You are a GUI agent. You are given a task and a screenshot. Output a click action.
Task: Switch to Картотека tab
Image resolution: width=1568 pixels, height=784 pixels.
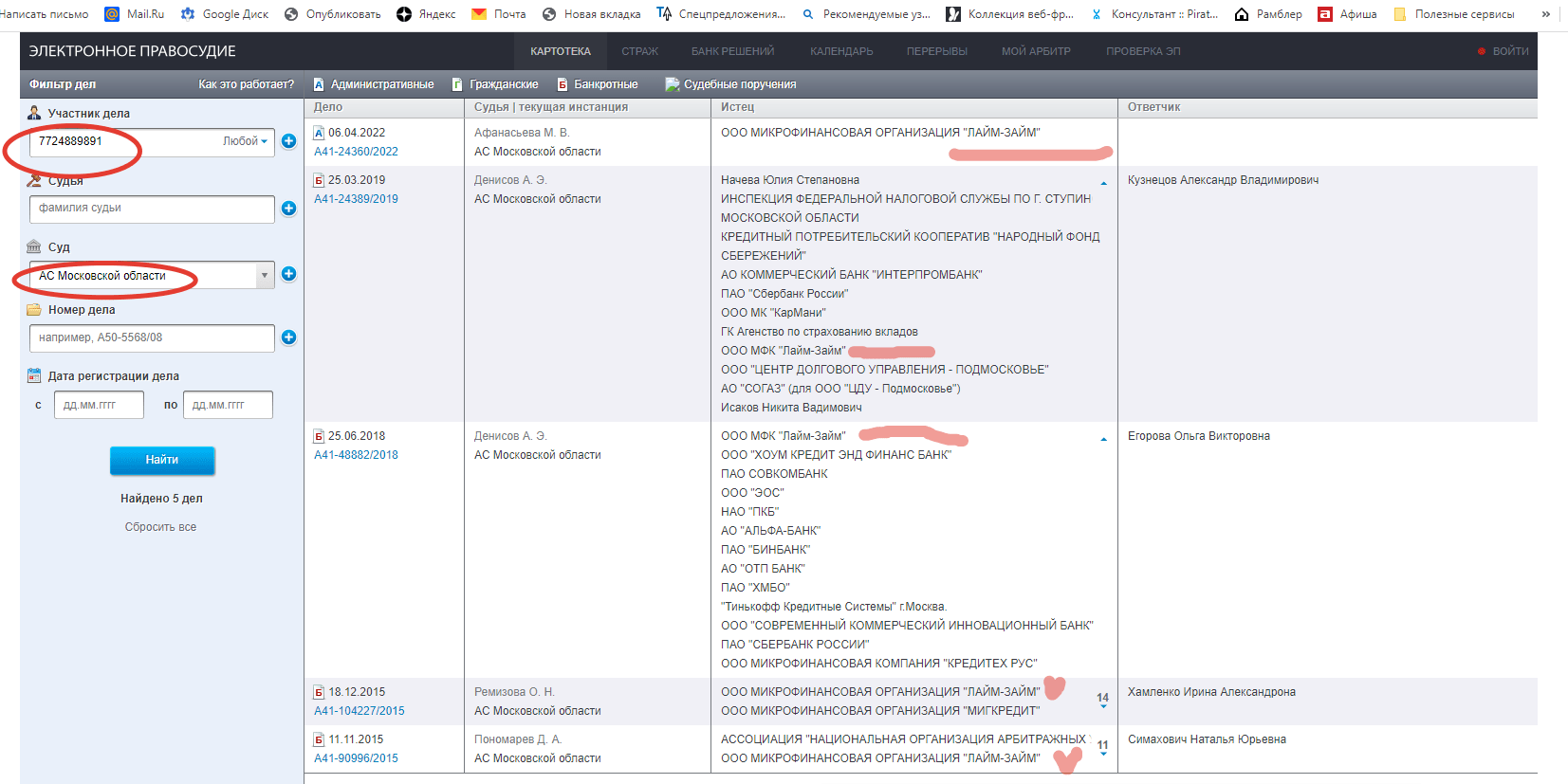point(561,51)
